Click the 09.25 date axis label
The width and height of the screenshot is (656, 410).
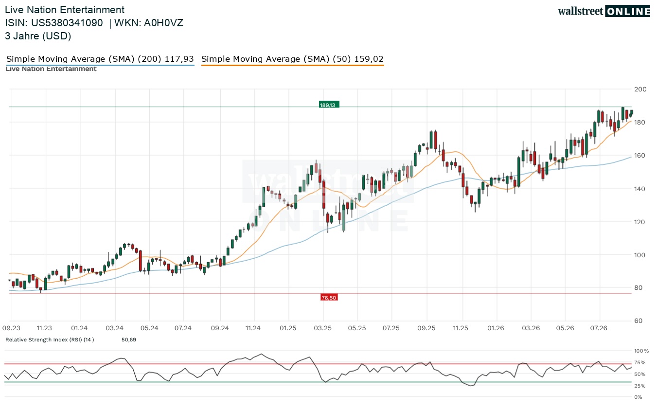click(x=426, y=328)
